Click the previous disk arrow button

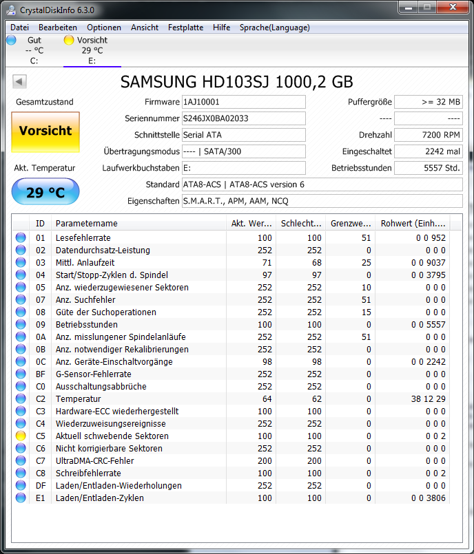pos(19,82)
